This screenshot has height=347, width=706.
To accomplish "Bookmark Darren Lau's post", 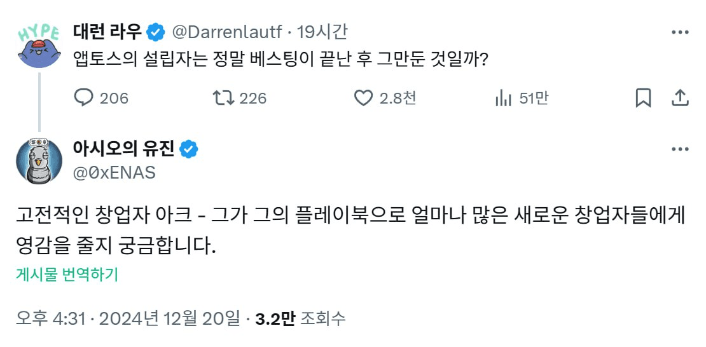I will (x=643, y=98).
